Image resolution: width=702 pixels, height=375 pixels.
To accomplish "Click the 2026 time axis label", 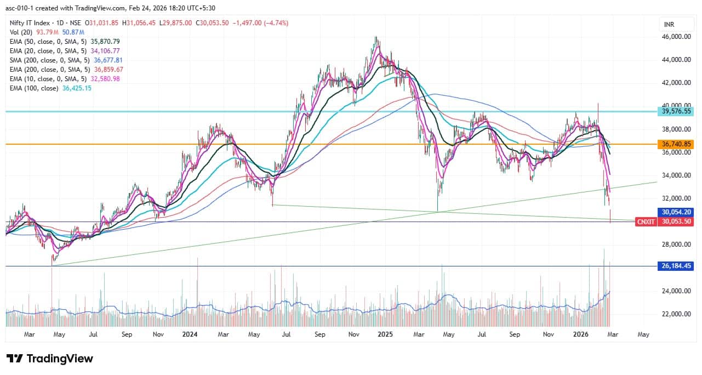I will tap(581, 334).
